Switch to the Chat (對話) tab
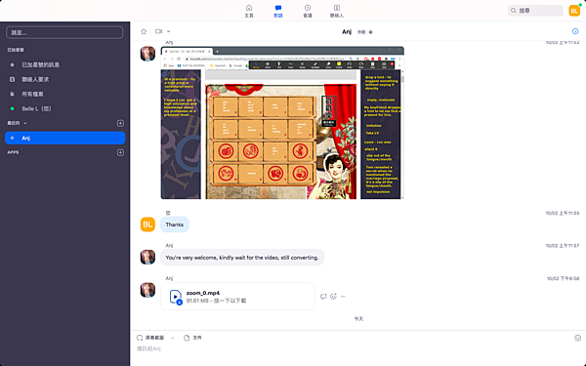 pyautogui.click(x=278, y=11)
